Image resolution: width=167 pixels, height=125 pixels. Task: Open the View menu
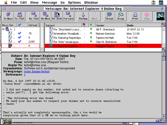(34, 2)
